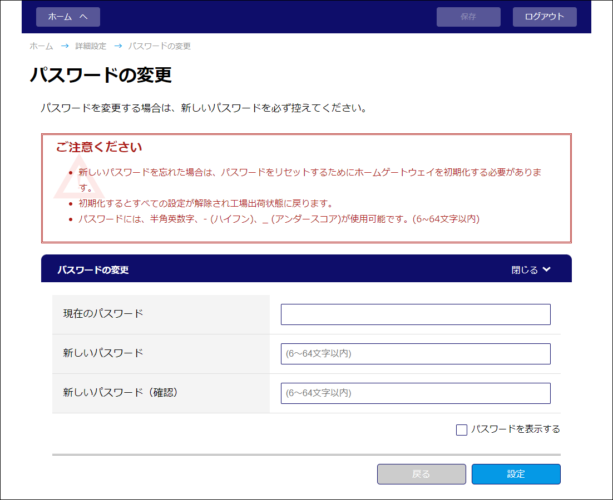
Task: Click the ログアウト button
Action: click(545, 17)
